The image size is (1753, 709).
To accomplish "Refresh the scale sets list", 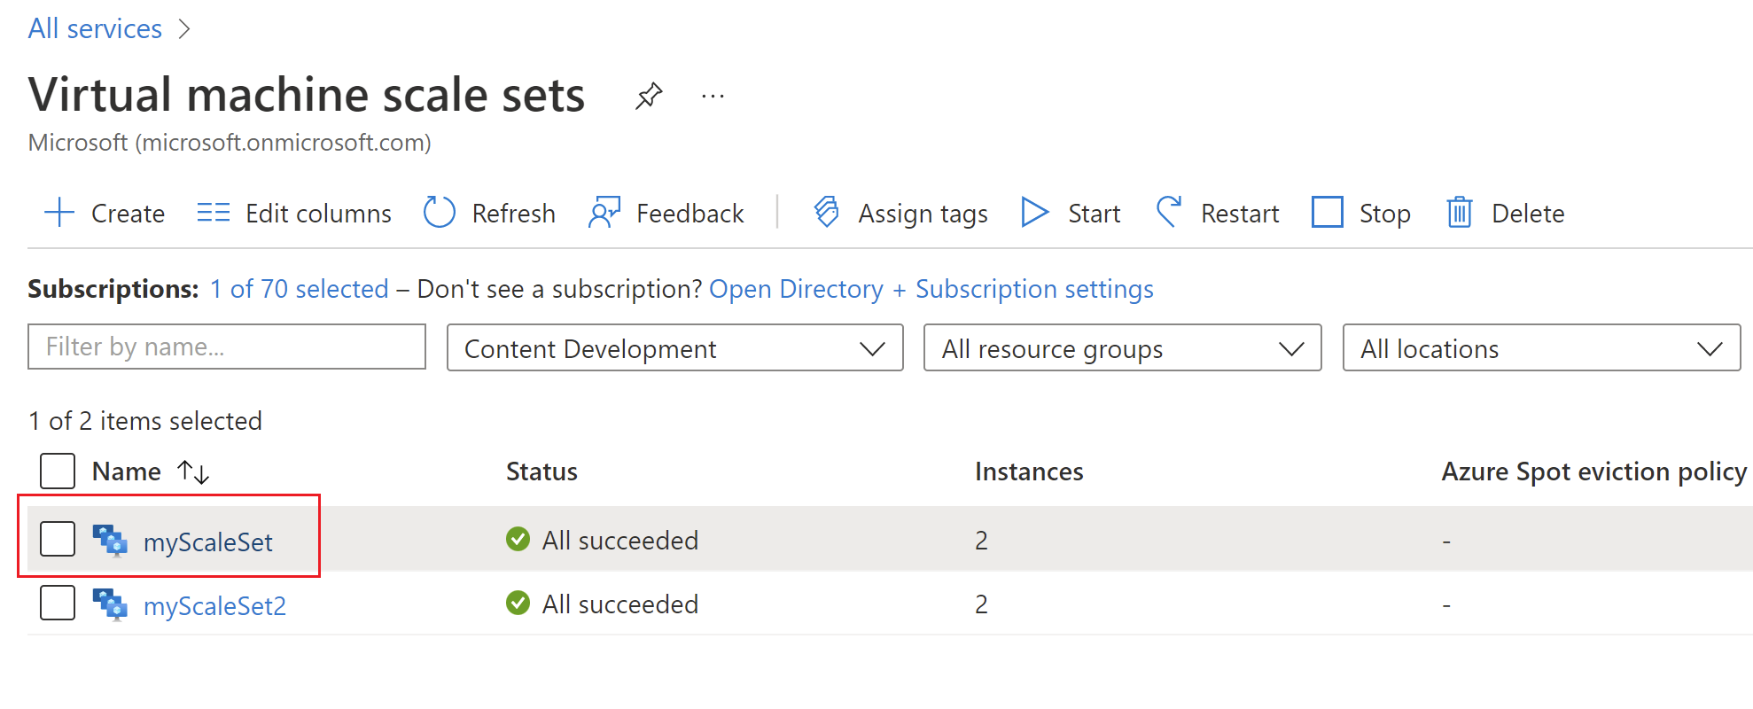I will (x=489, y=214).
